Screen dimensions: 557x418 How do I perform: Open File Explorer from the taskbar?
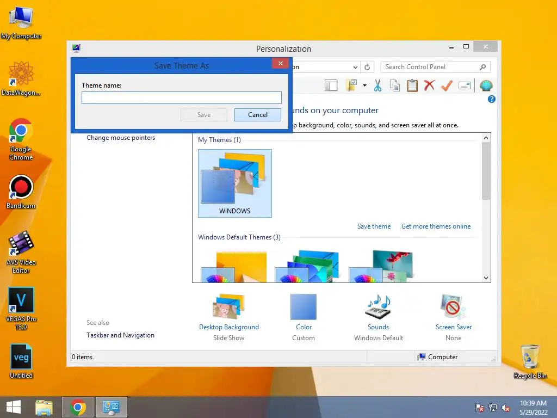pos(44,407)
